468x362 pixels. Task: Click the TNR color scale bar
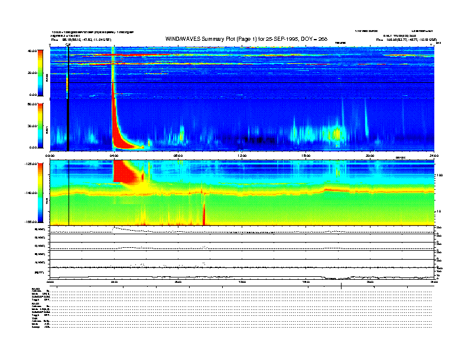point(40,193)
